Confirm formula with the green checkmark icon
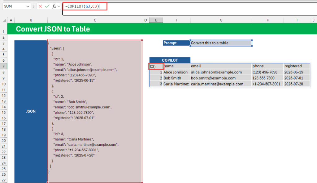 point(47,6)
